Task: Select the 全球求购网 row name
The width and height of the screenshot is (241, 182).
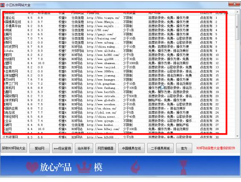Action: click(x=11, y=100)
